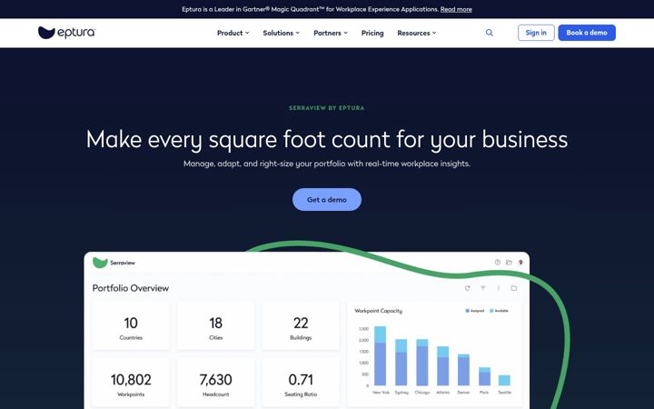Screen dimensions: 654x409
Task: Click the '22 Buildings' stat card
Action: click(301, 326)
